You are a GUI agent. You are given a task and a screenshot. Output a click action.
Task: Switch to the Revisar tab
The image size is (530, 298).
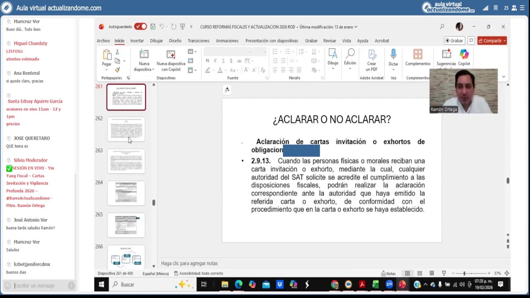(330, 41)
